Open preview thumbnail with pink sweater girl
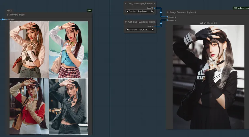This screenshot has height=137, width=249. pos(29,50)
